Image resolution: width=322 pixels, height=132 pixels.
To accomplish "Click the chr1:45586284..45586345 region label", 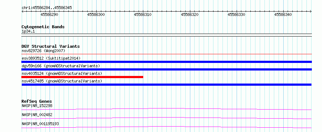I will pyautogui.click(x=47, y=8).
